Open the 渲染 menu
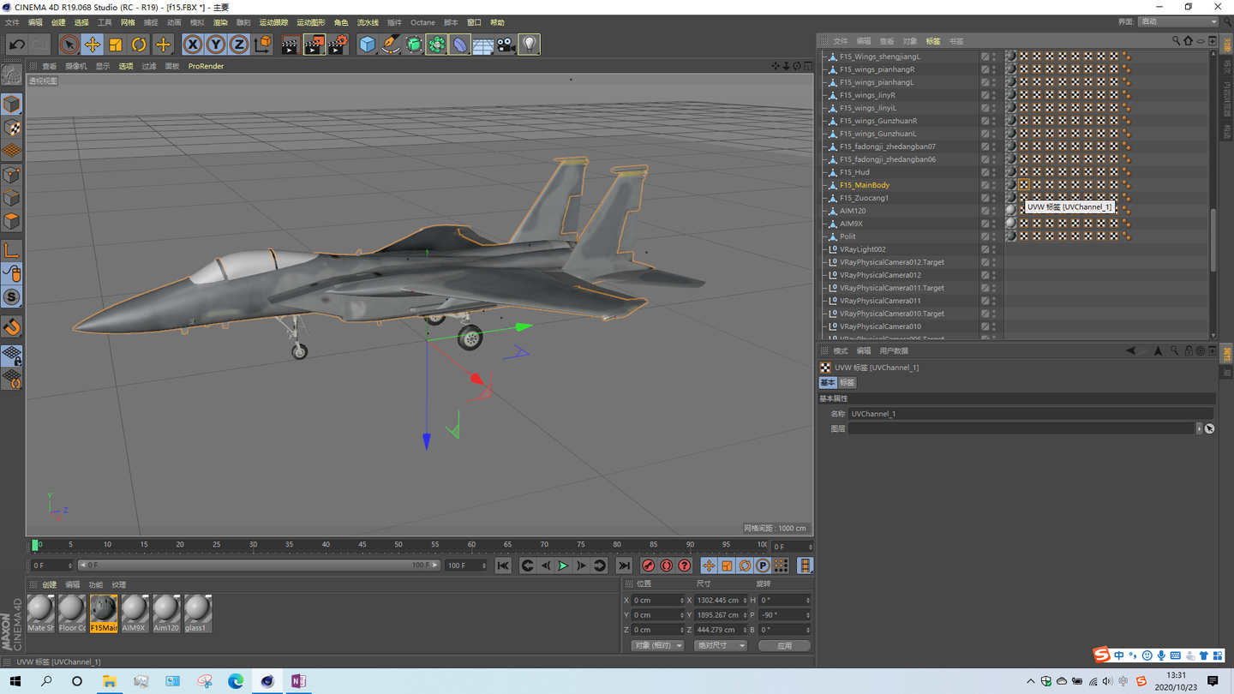This screenshot has height=694, width=1234. tap(220, 22)
